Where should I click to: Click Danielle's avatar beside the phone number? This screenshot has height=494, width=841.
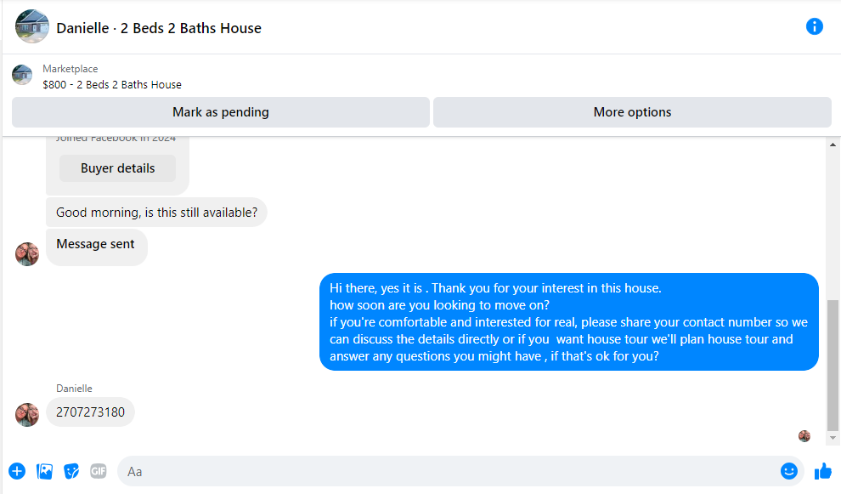click(x=27, y=414)
